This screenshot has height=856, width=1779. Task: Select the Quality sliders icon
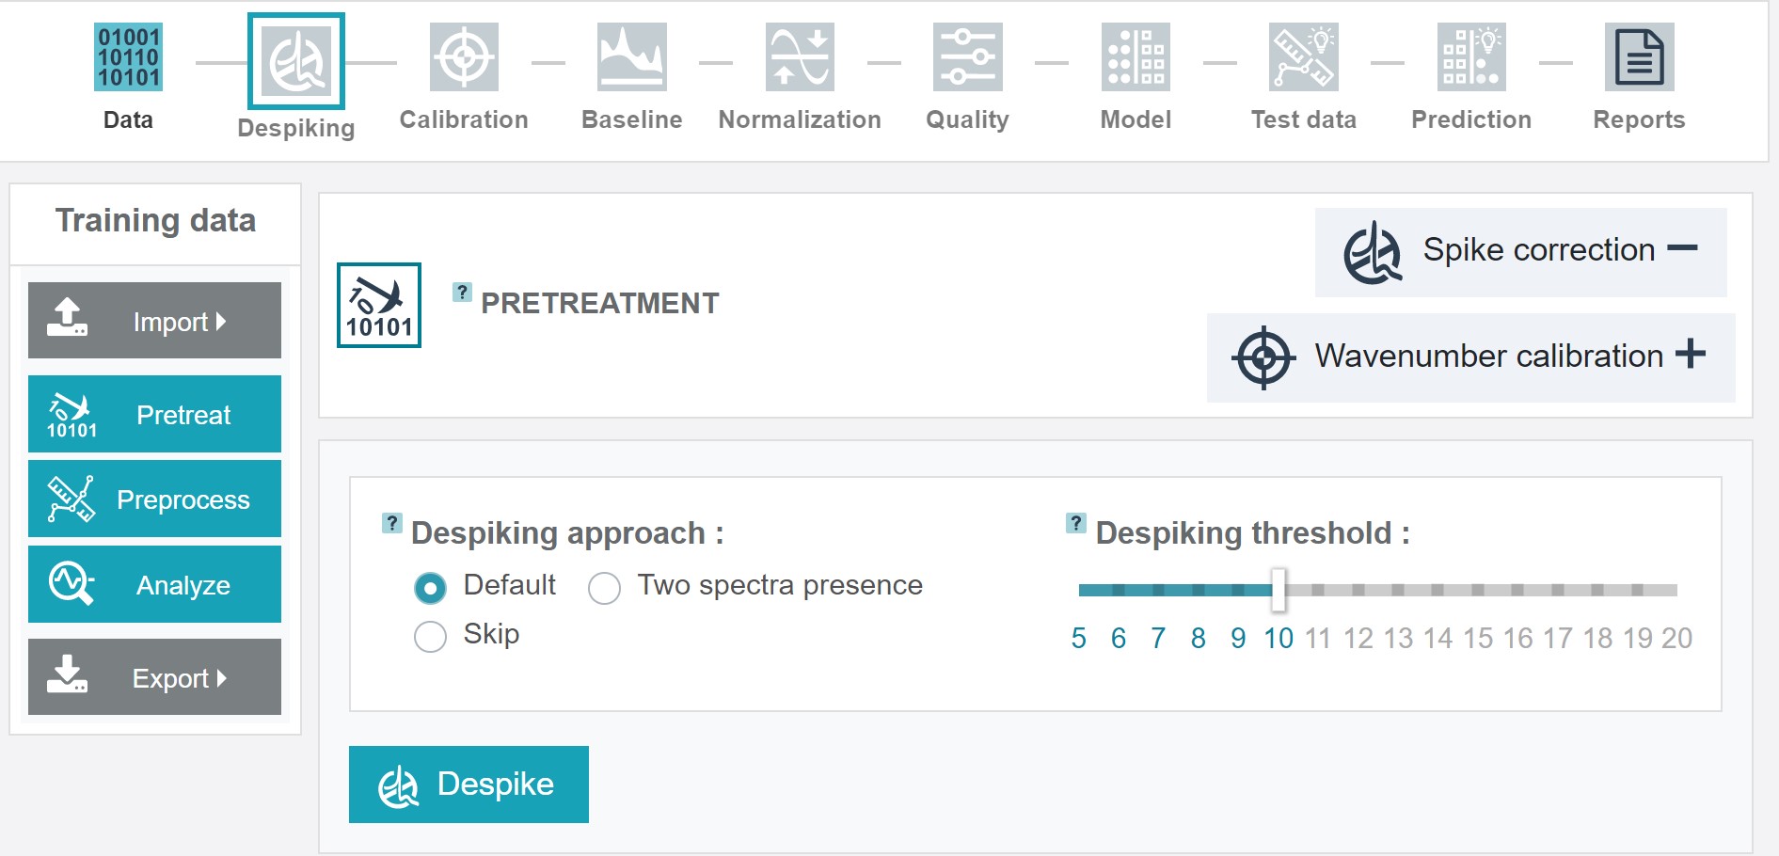click(x=967, y=57)
